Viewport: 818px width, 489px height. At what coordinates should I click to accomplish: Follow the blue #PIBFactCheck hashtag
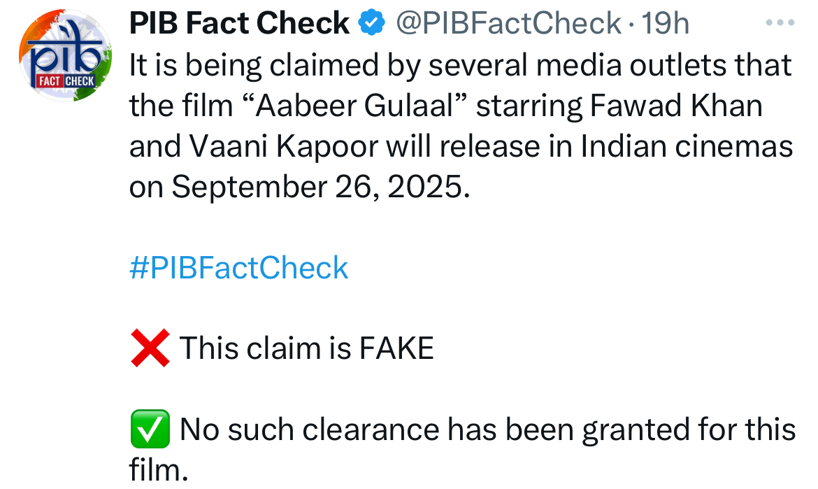click(x=238, y=268)
